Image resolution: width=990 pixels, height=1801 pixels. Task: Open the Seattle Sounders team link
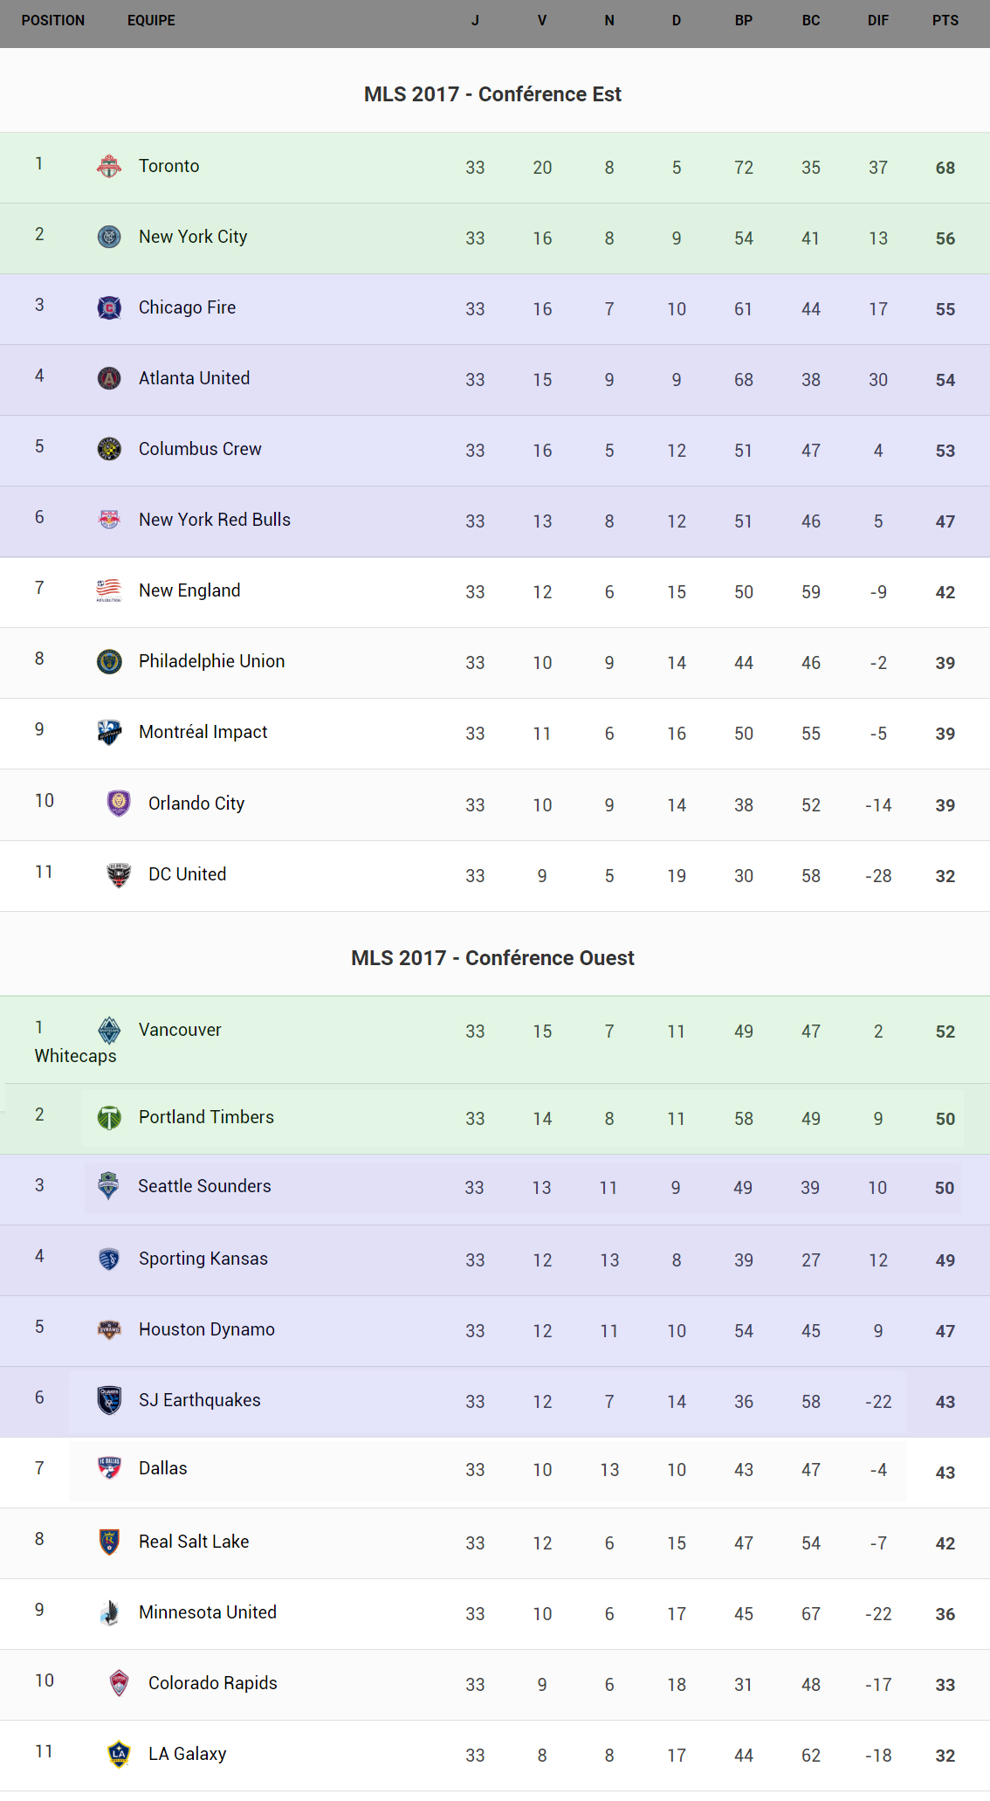point(204,1186)
